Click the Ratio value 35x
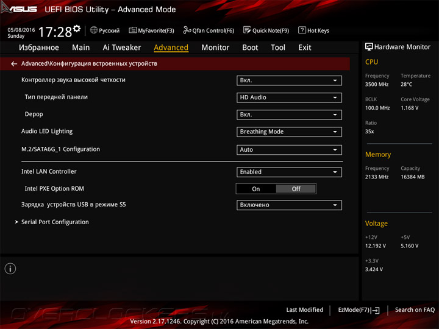 pyautogui.click(x=369, y=131)
